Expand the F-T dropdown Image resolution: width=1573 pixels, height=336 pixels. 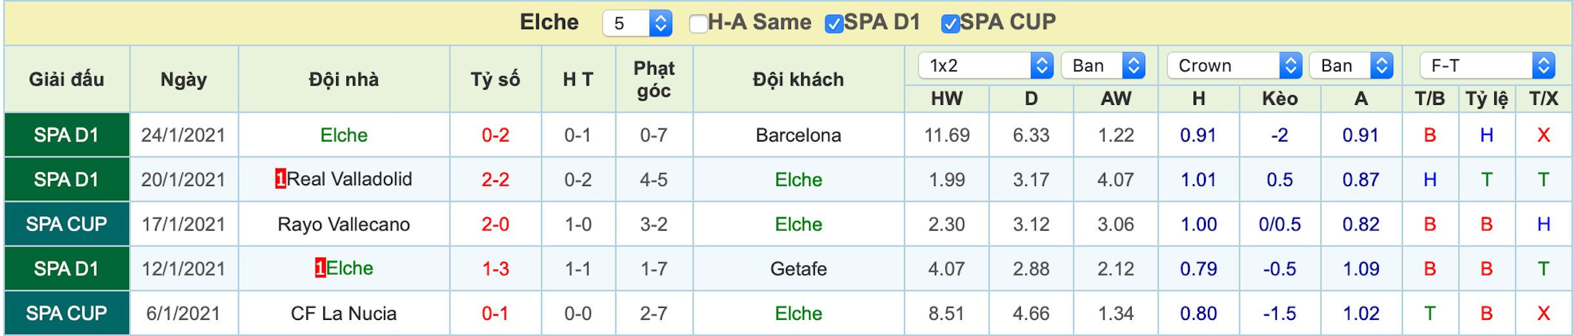tap(1487, 66)
